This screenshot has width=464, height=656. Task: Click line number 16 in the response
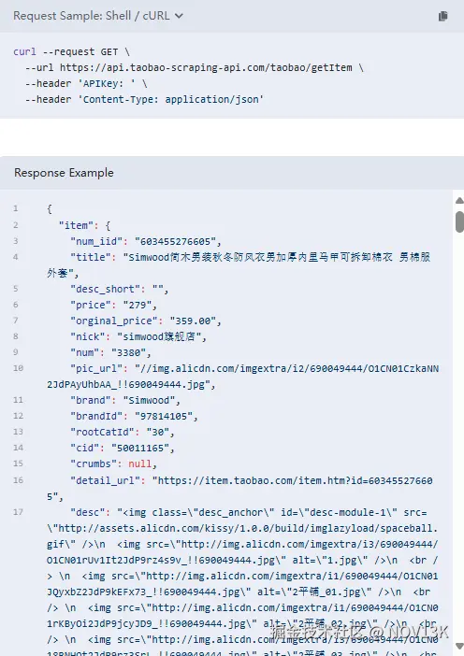(x=18, y=480)
